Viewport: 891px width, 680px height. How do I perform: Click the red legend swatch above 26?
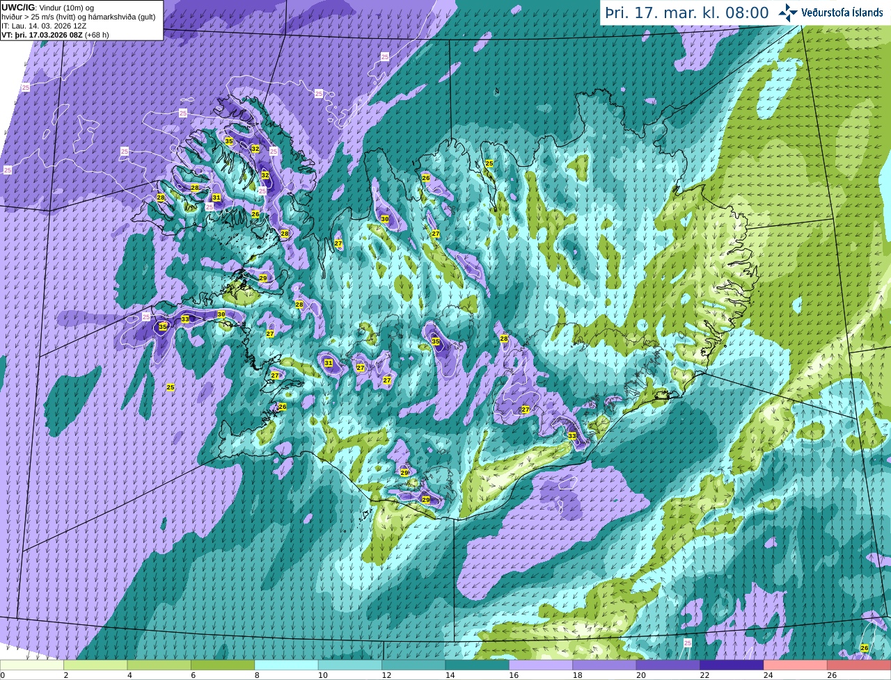(x=860, y=665)
